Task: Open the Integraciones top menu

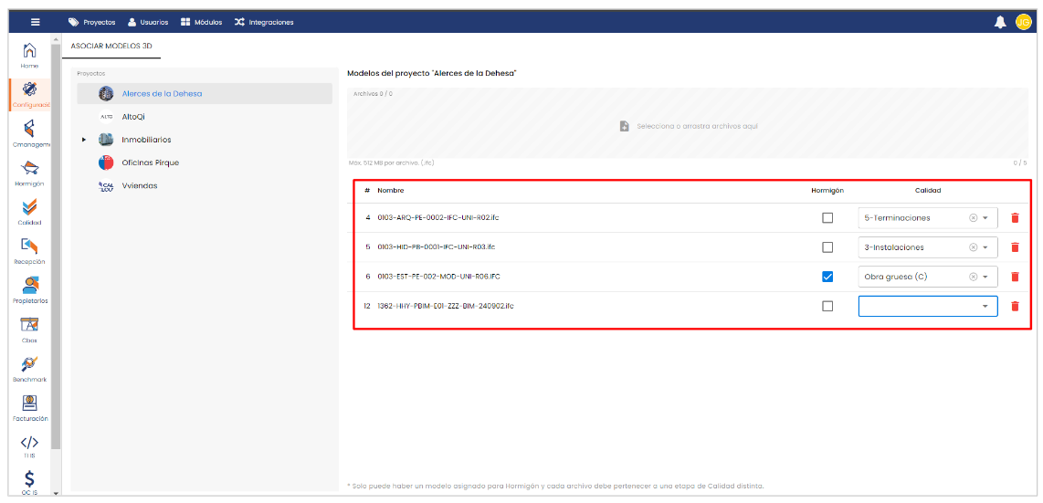Action: [x=264, y=22]
